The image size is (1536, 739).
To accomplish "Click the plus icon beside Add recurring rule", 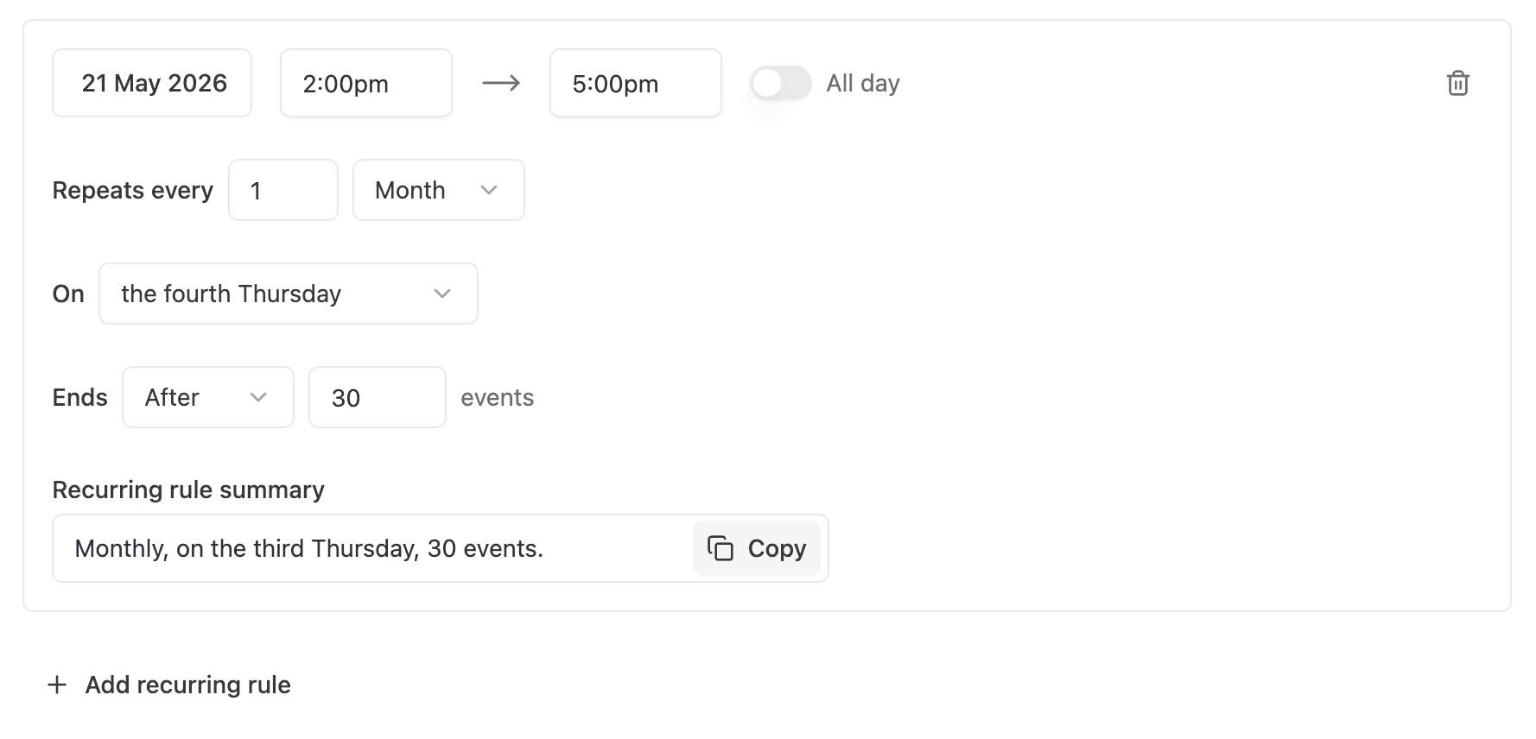I will click(57, 685).
